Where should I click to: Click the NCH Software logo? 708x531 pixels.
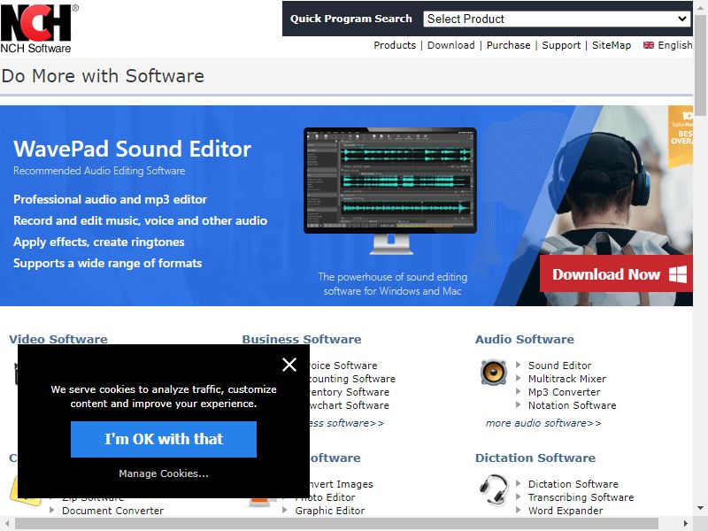pos(38,29)
